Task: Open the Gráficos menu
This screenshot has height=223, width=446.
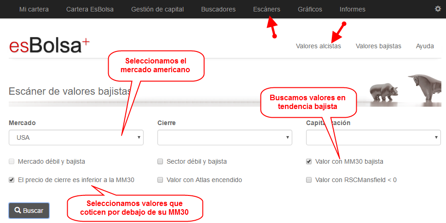Action: pyautogui.click(x=310, y=9)
